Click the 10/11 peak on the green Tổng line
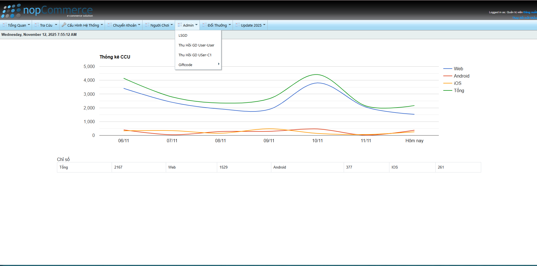The width and height of the screenshot is (537, 266). coord(317,74)
